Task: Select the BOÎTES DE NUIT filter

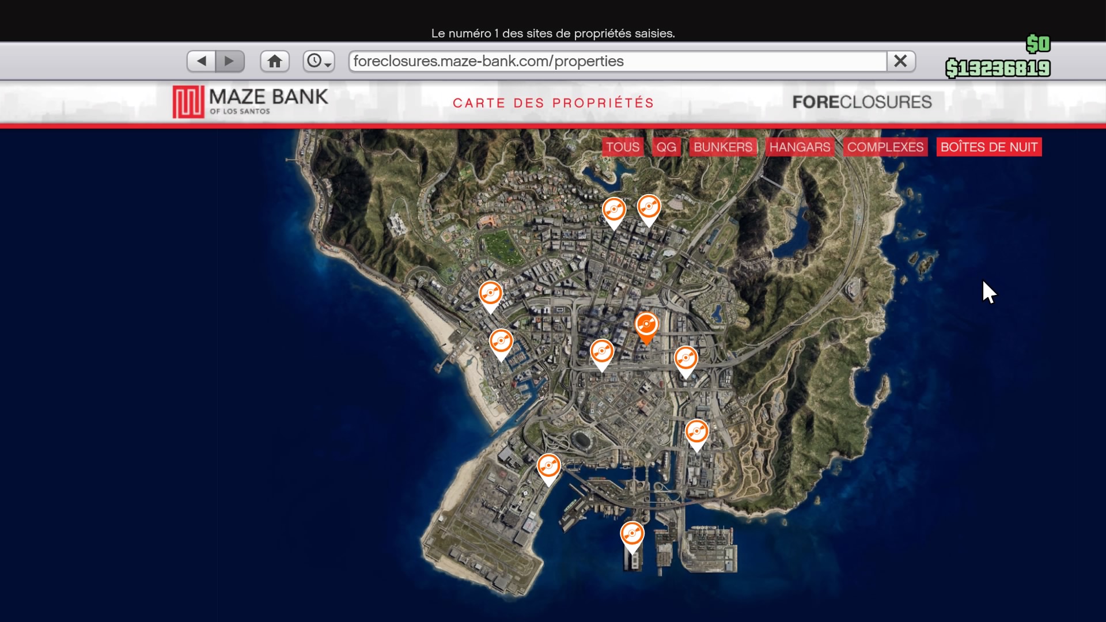Action: (988, 147)
